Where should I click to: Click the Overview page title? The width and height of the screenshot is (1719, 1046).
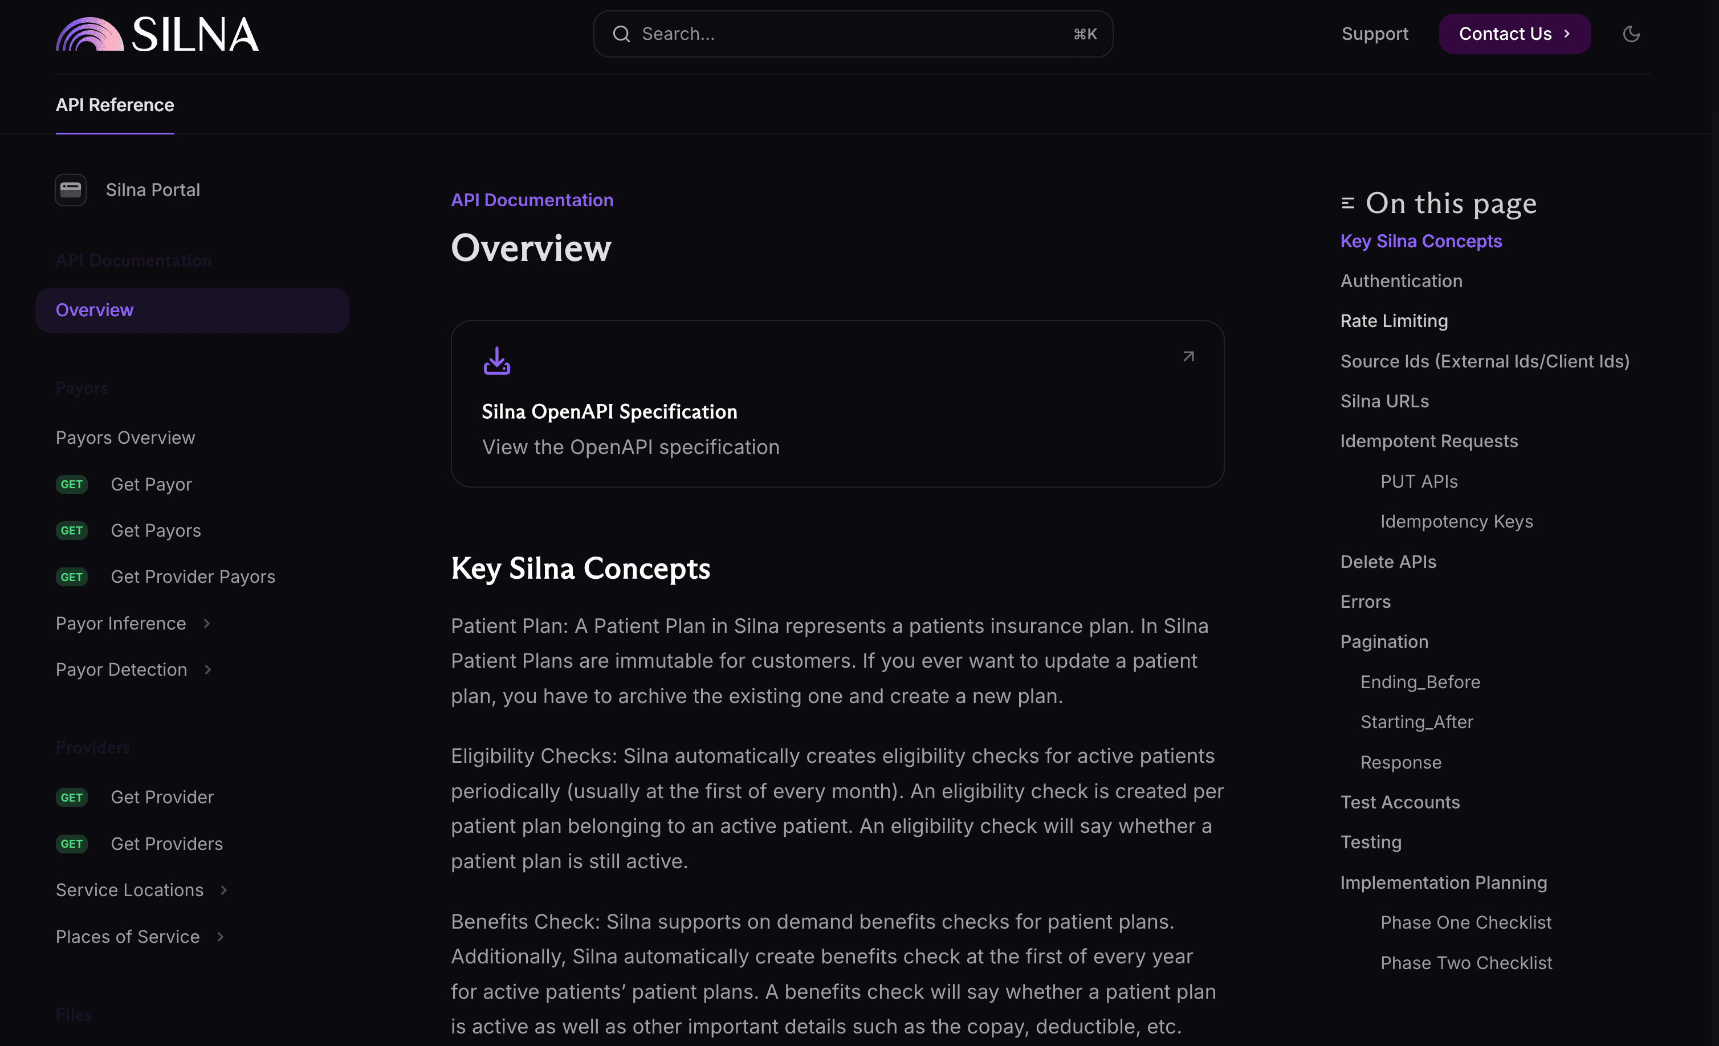pos(531,248)
